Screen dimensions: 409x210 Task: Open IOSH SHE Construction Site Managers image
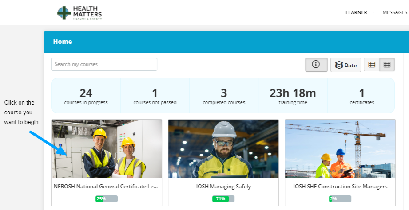click(340, 148)
